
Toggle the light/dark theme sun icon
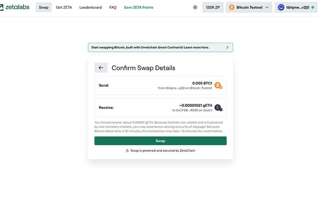[x=195, y=7]
